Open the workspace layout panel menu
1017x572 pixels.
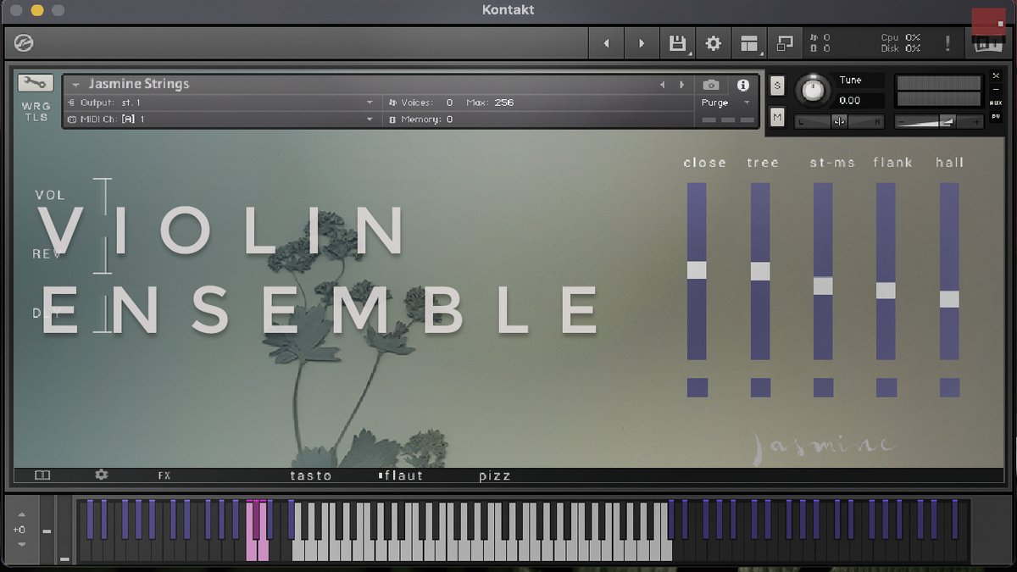[749, 43]
